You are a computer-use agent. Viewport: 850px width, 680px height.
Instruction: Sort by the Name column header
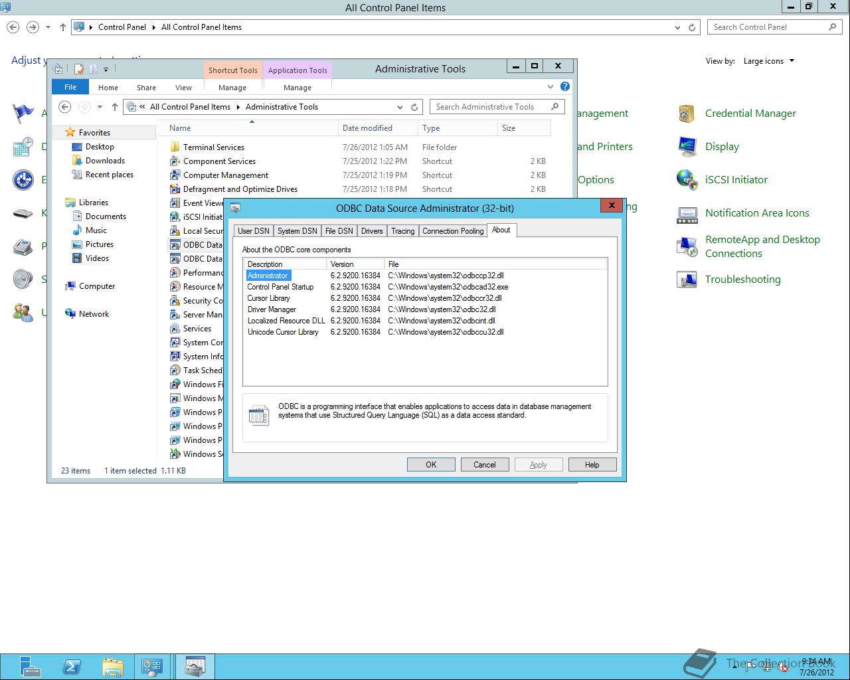[249, 128]
